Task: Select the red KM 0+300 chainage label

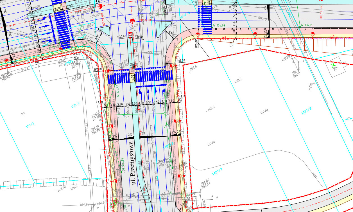Action: 321,12
